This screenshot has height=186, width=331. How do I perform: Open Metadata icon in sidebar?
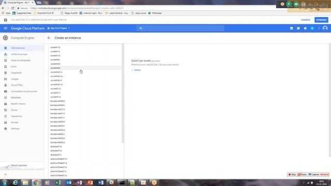pos(6,98)
